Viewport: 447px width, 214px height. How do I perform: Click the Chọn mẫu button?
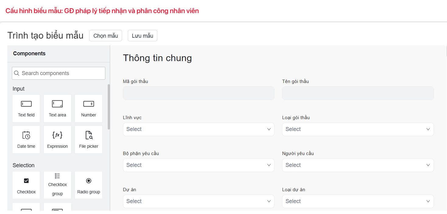105,36
